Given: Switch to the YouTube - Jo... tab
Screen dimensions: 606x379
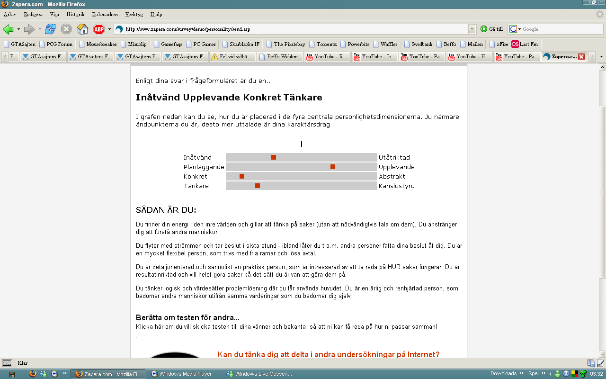Looking at the screenshot, I should [375, 57].
